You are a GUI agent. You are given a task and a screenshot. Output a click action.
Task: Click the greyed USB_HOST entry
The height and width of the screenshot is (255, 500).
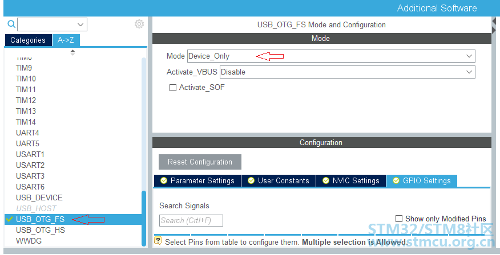[x=36, y=208]
